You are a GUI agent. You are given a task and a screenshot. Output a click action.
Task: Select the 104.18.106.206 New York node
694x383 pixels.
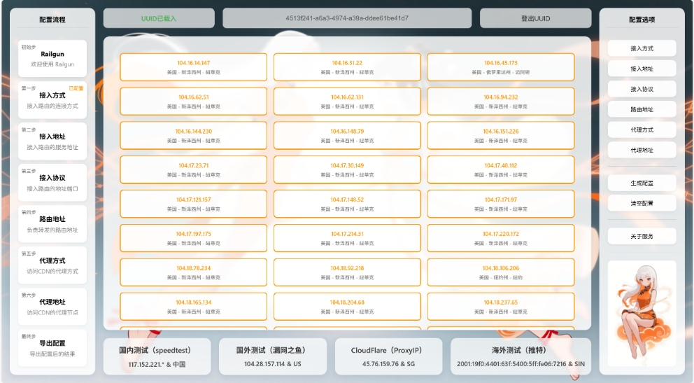[500, 272]
